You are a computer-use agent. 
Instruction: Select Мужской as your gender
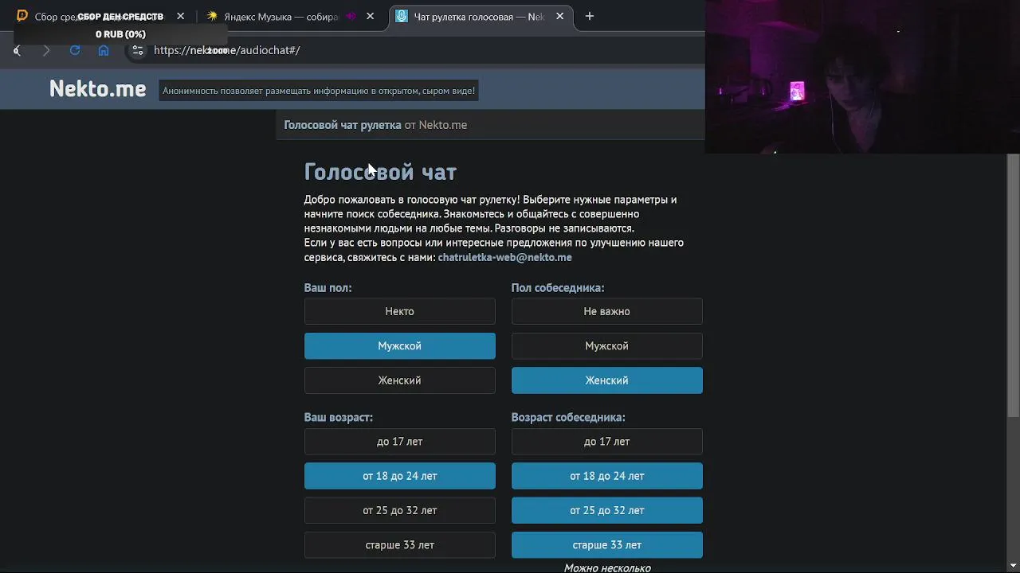pyautogui.click(x=400, y=345)
